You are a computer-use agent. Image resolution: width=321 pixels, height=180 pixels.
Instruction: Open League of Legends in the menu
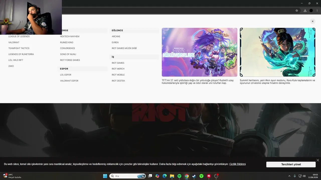click(x=19, y=36)
